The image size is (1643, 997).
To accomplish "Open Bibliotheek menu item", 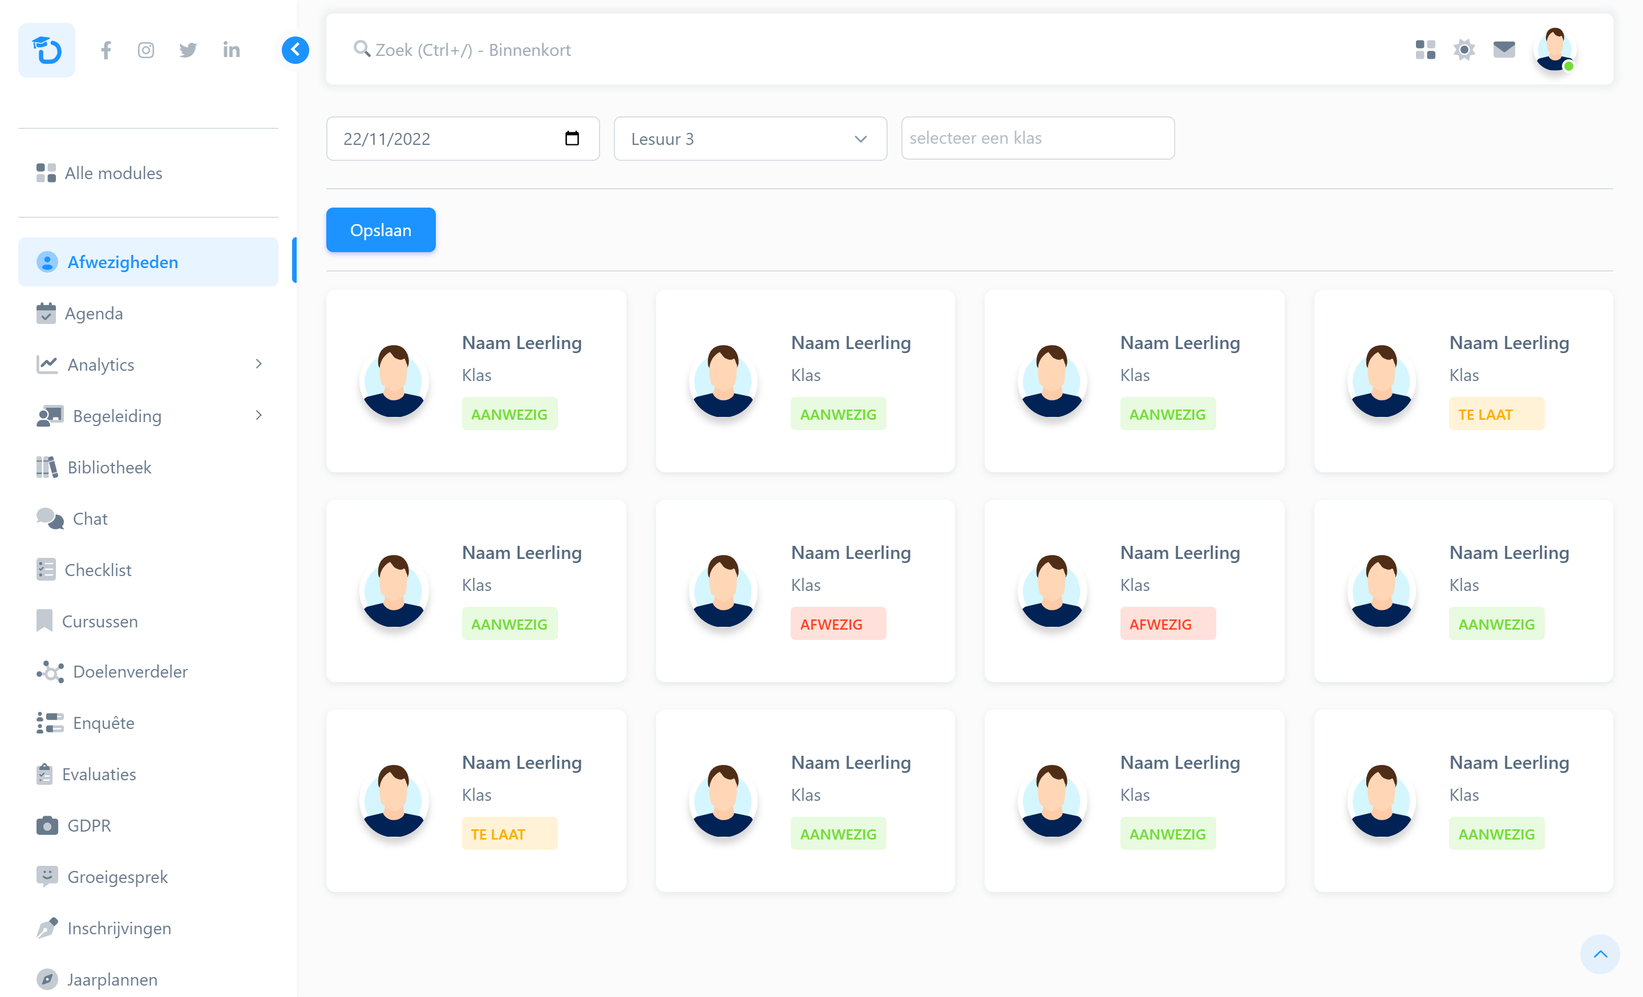I will click(x=148, y=467).
